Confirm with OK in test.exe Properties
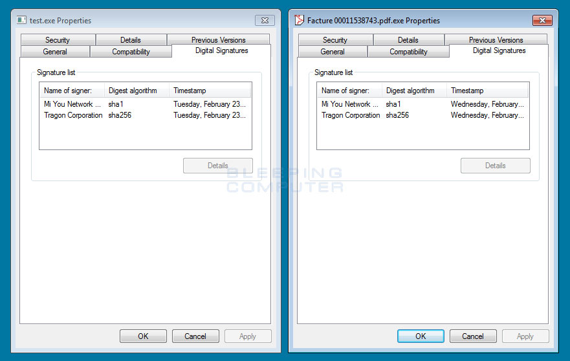The height and width of the screenshot is (361, 570). (x=143, y=336)
